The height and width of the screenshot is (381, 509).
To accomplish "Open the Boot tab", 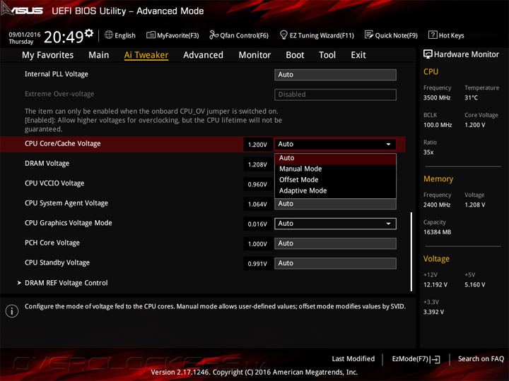I will [x=295, y=55].
